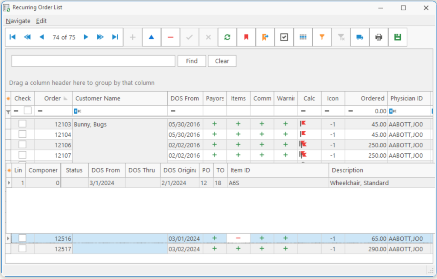Select DOS Original cell 2/1/2024
The image size is (437, 279).
pyautogui.click(x=180, y=183)
